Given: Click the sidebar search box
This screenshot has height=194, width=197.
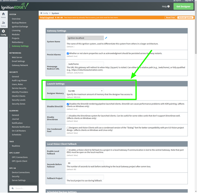Looking at the screenshot, I should tap(23, 188).
